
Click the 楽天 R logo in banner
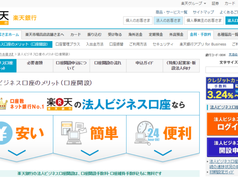[59, 104]
